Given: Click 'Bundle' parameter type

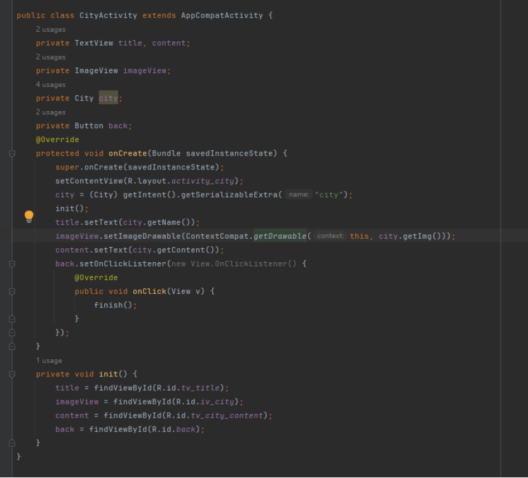Looking at the screenshot, I should pyautogui.click(x=166, y=154).
